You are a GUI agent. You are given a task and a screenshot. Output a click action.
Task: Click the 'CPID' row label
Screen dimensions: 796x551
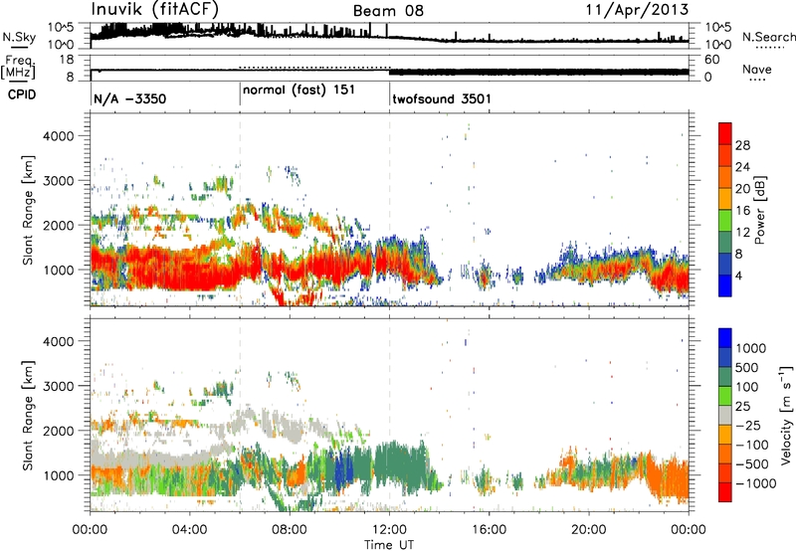[22, 94]
